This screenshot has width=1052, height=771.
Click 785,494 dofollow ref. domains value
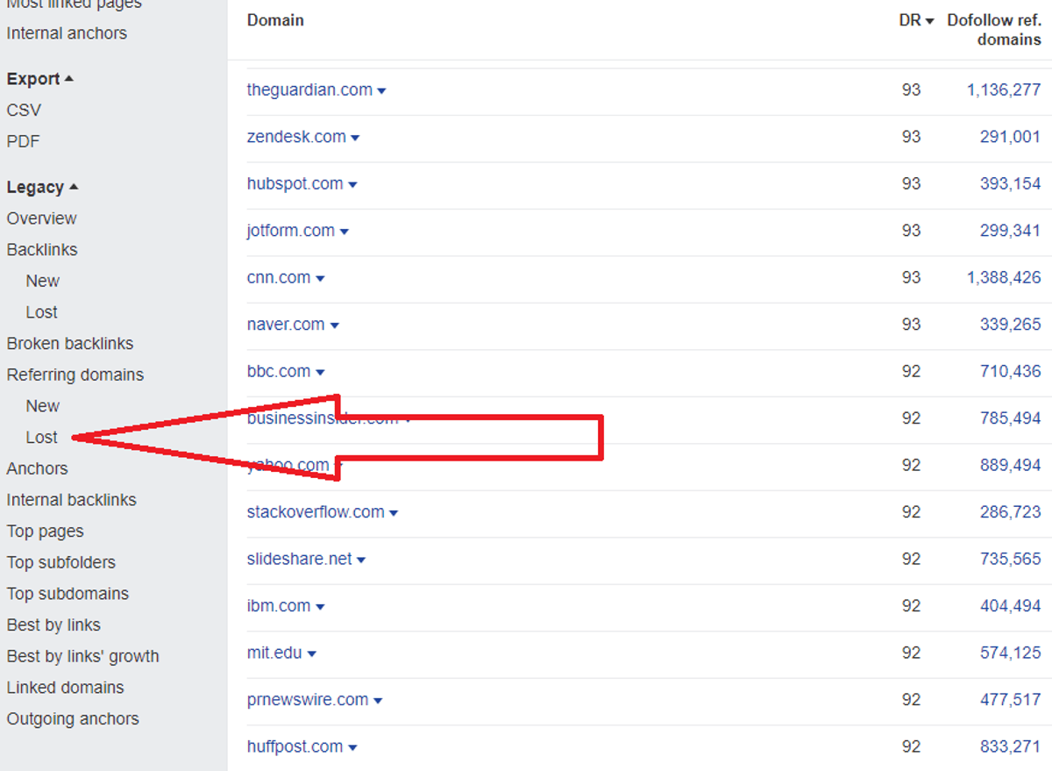pos(1011,418)
